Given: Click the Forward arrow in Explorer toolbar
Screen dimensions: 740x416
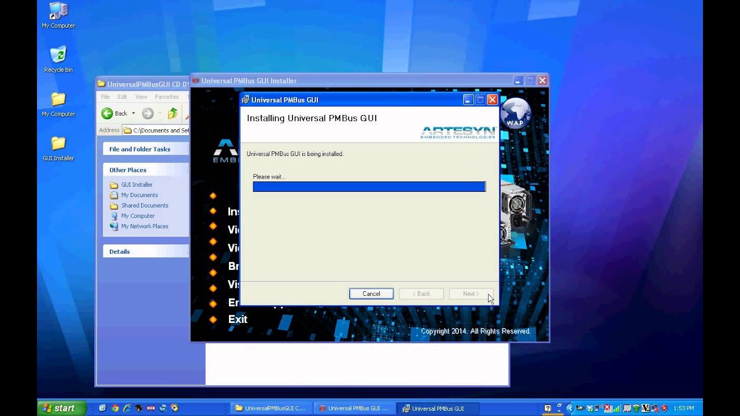Looking at the screenshot, I should coord(148,113).
